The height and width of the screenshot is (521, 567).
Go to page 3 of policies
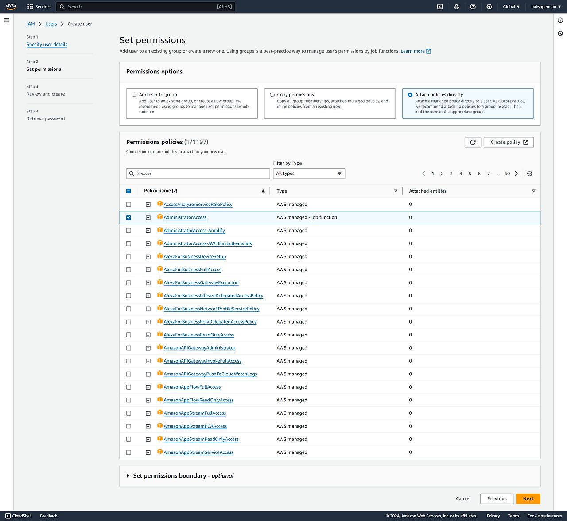click(x=451, y=174)
